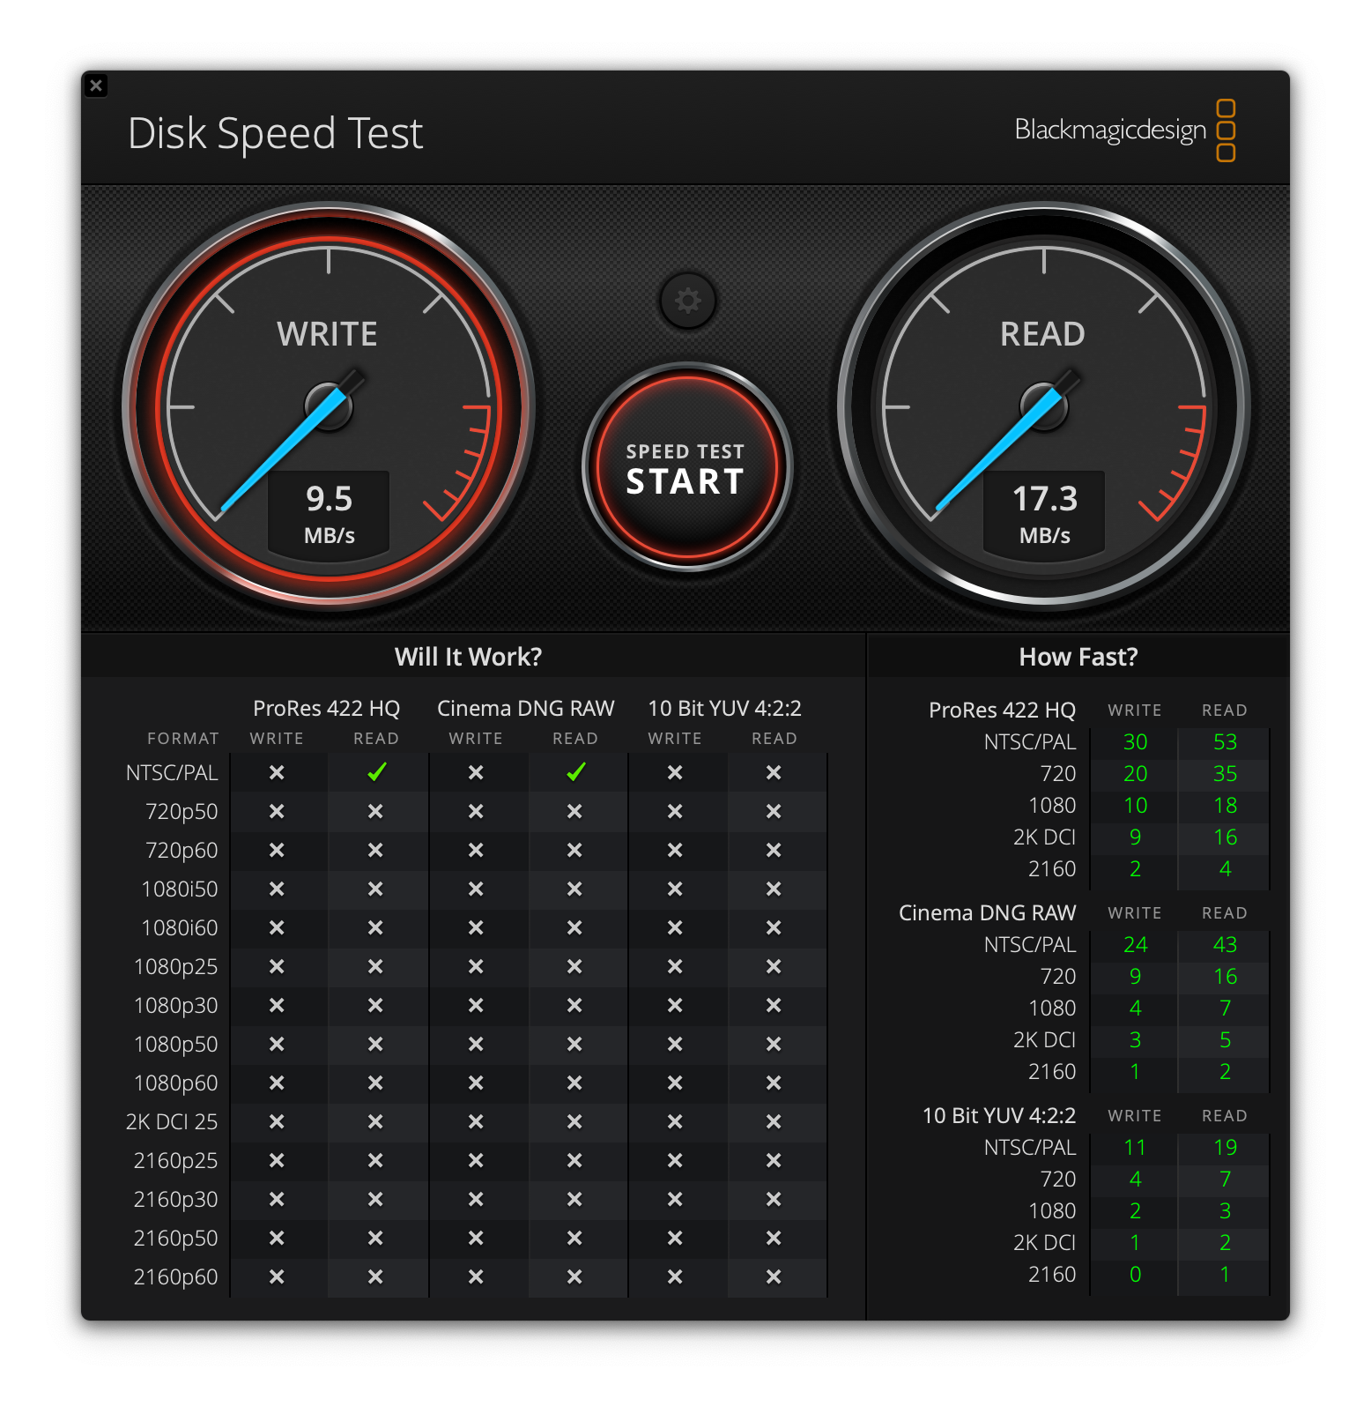
Task: Click X mark for 10 Bit YUV 2160p60 read
Action: (774, 1276)
